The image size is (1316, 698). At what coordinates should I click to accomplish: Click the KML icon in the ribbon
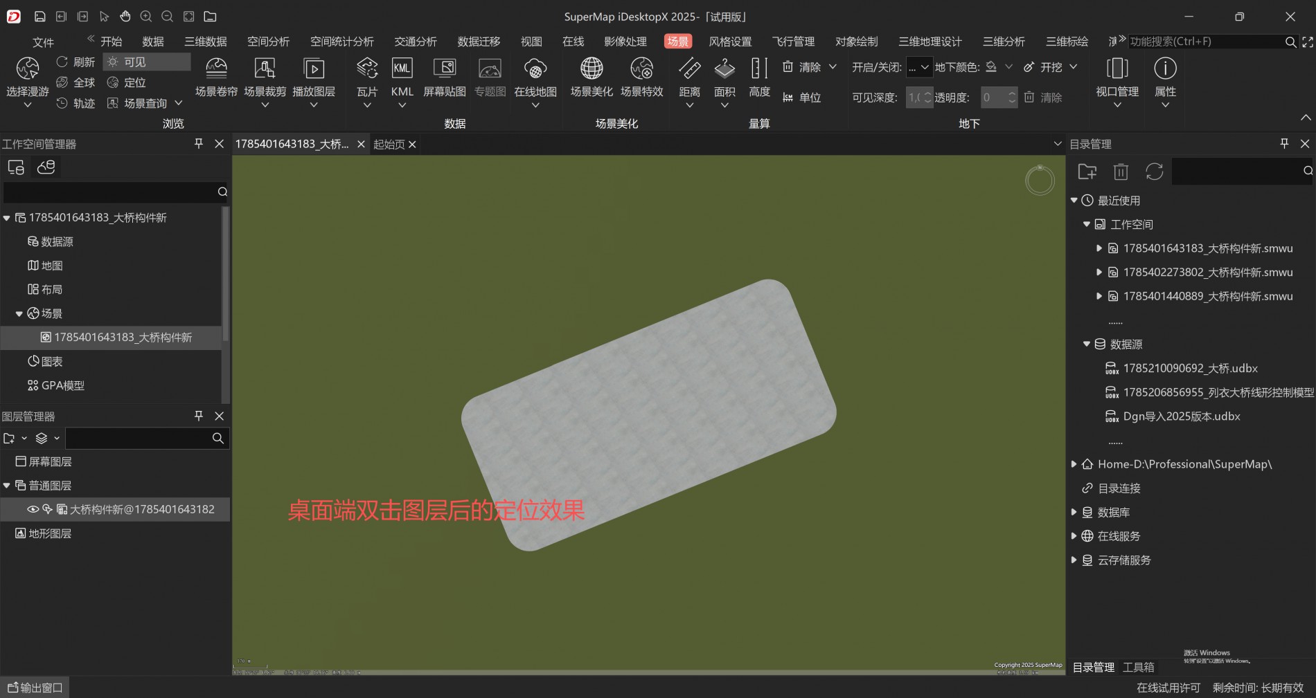coord(402,68)
